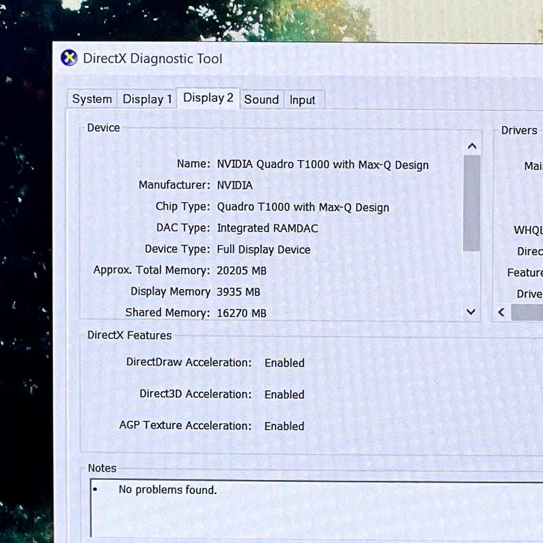Click the Direct3D Acceleration: label
The width and height of the screenshot is (543, 543).
tap(195, 394)
